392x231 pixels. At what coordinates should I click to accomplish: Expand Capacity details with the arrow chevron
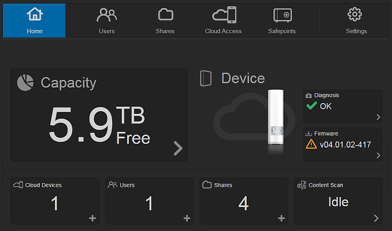coord(178,148)
